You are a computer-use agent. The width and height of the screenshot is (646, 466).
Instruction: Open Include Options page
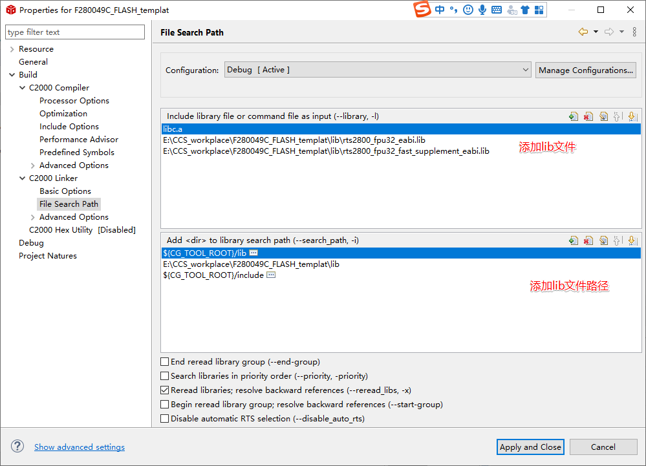69,127
